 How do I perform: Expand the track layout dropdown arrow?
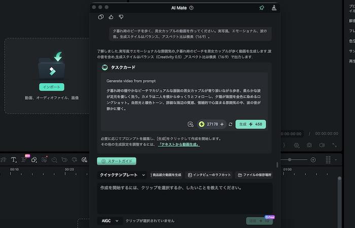pos(336,160)
